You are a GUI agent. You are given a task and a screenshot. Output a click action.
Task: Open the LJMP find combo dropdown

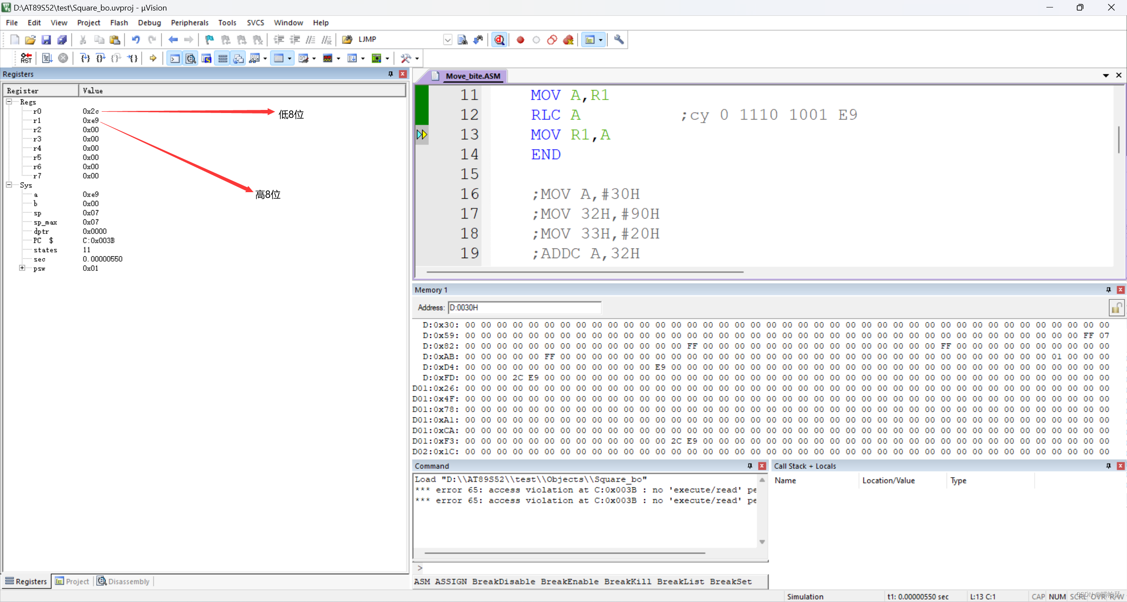(x=447, y=40)
